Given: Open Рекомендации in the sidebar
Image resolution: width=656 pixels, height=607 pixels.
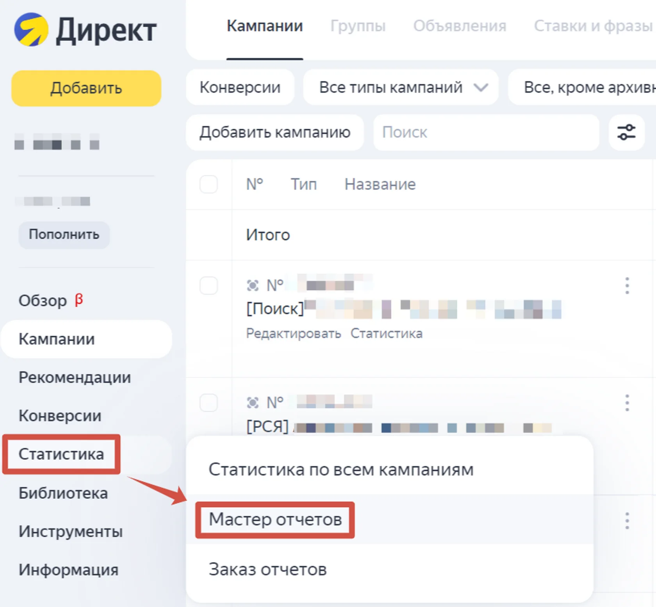Looking at the screenshot, I should [75, 377].
